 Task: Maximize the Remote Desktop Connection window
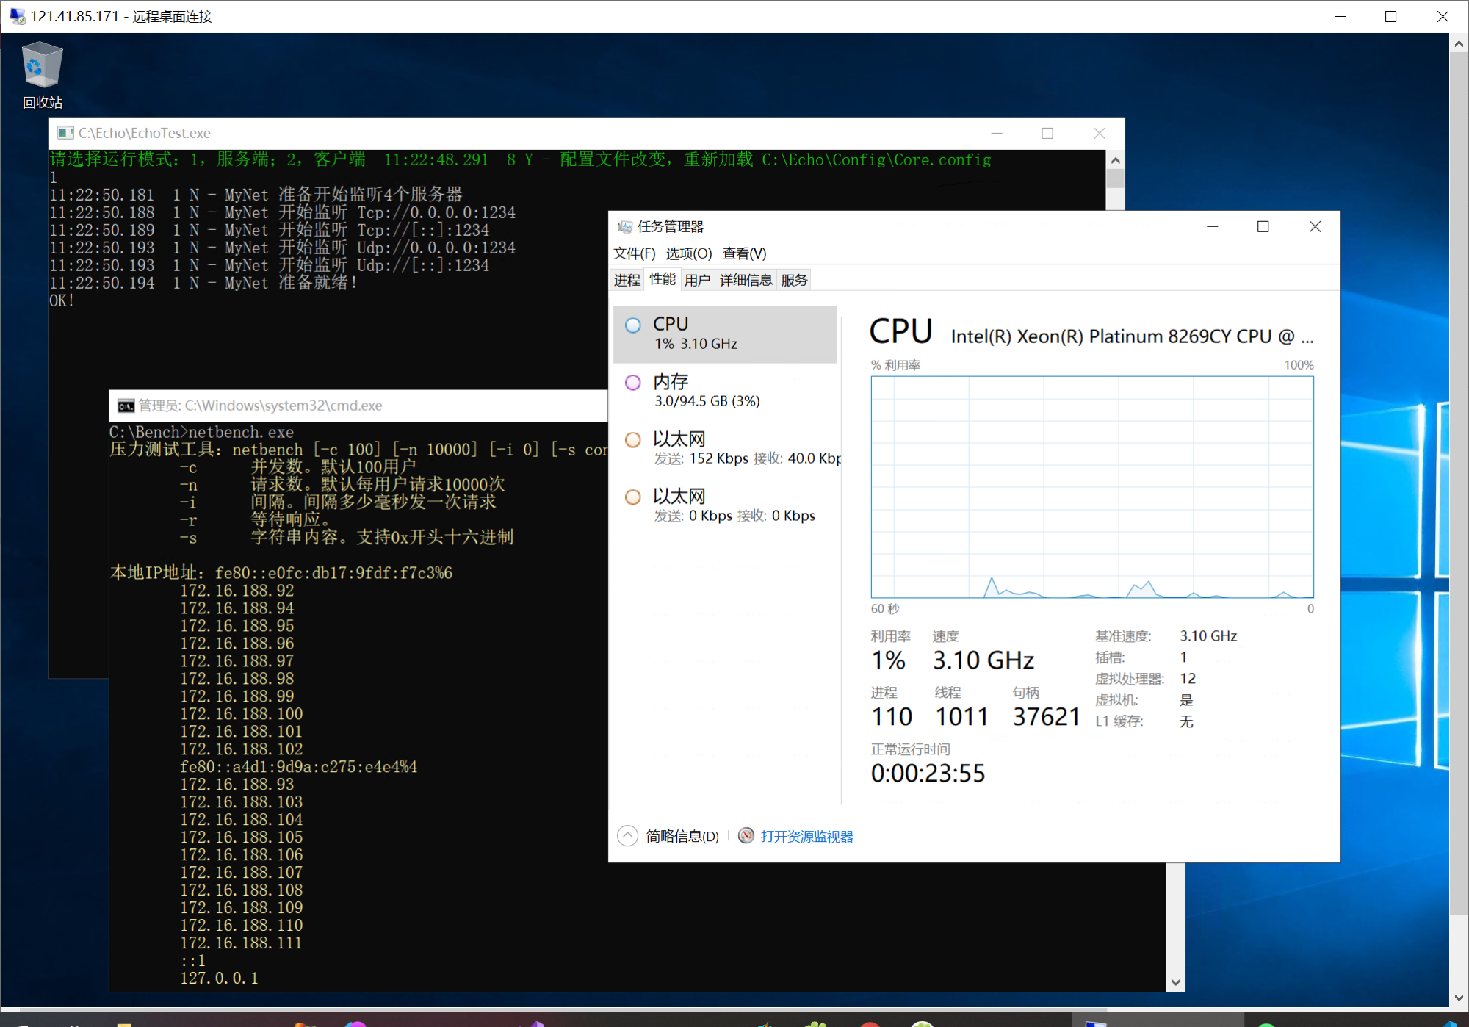pos(1390,16)
